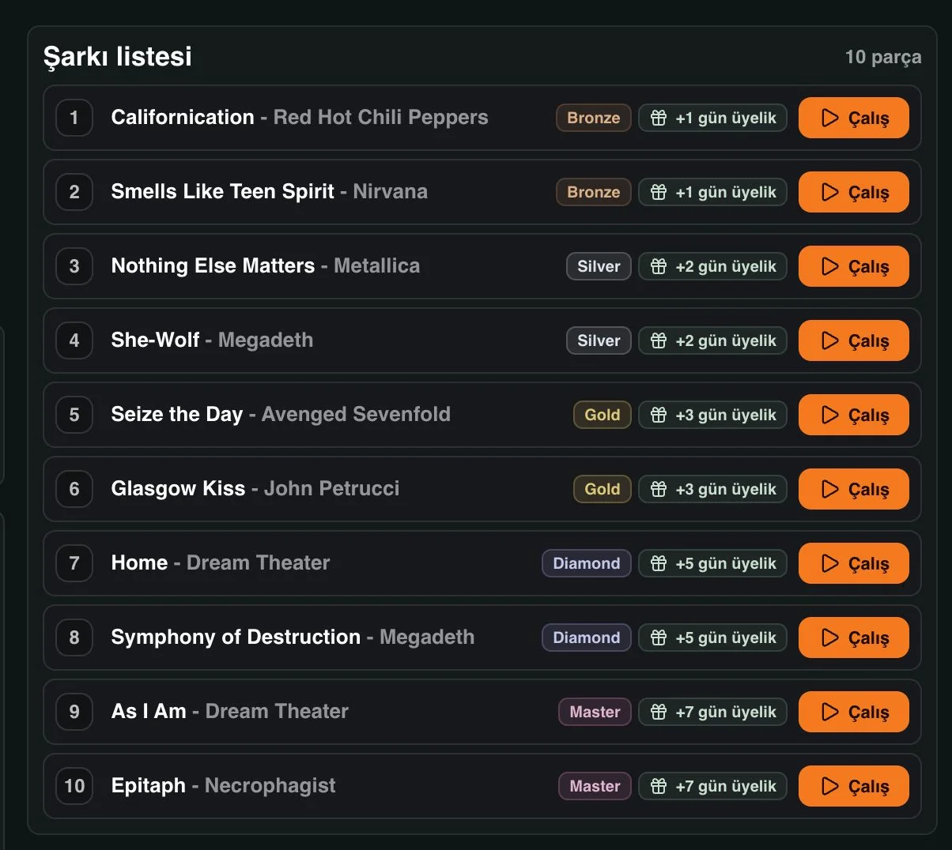
Task: Click the number 10 track badge
Action: [74, 786]
